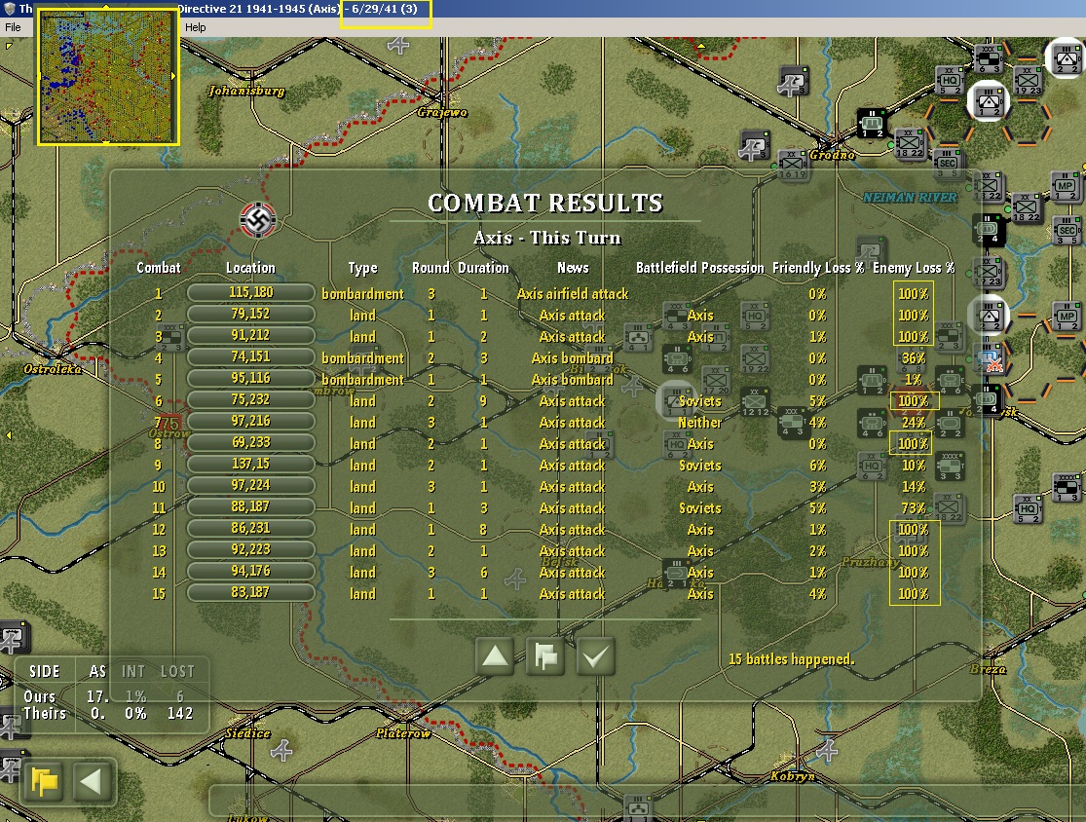1086x822 pixels.
Task: Jump to location 115,180 of combat 1
Action: 250,293
